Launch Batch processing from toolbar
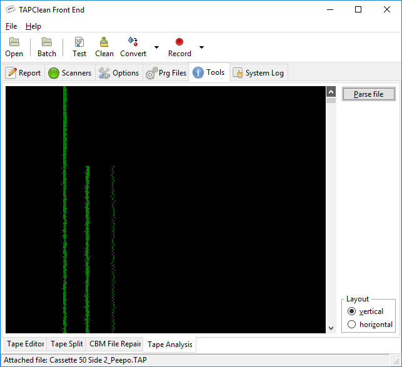This screenshot has height=367, width=402. pos(47,47)
